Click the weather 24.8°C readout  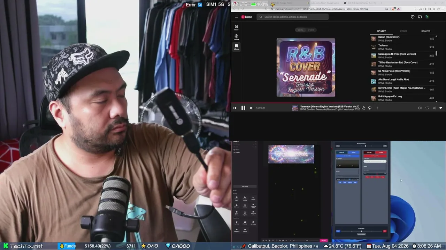click(342, 246)
